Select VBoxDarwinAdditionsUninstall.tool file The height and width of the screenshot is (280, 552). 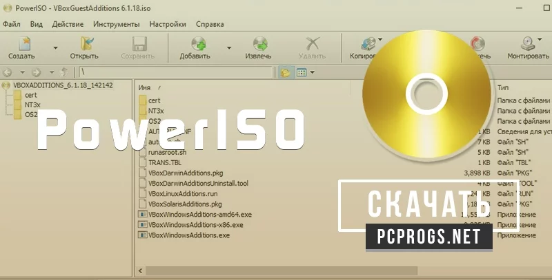198,183
